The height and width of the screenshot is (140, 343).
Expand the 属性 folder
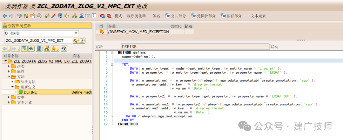tap(9, 71)
